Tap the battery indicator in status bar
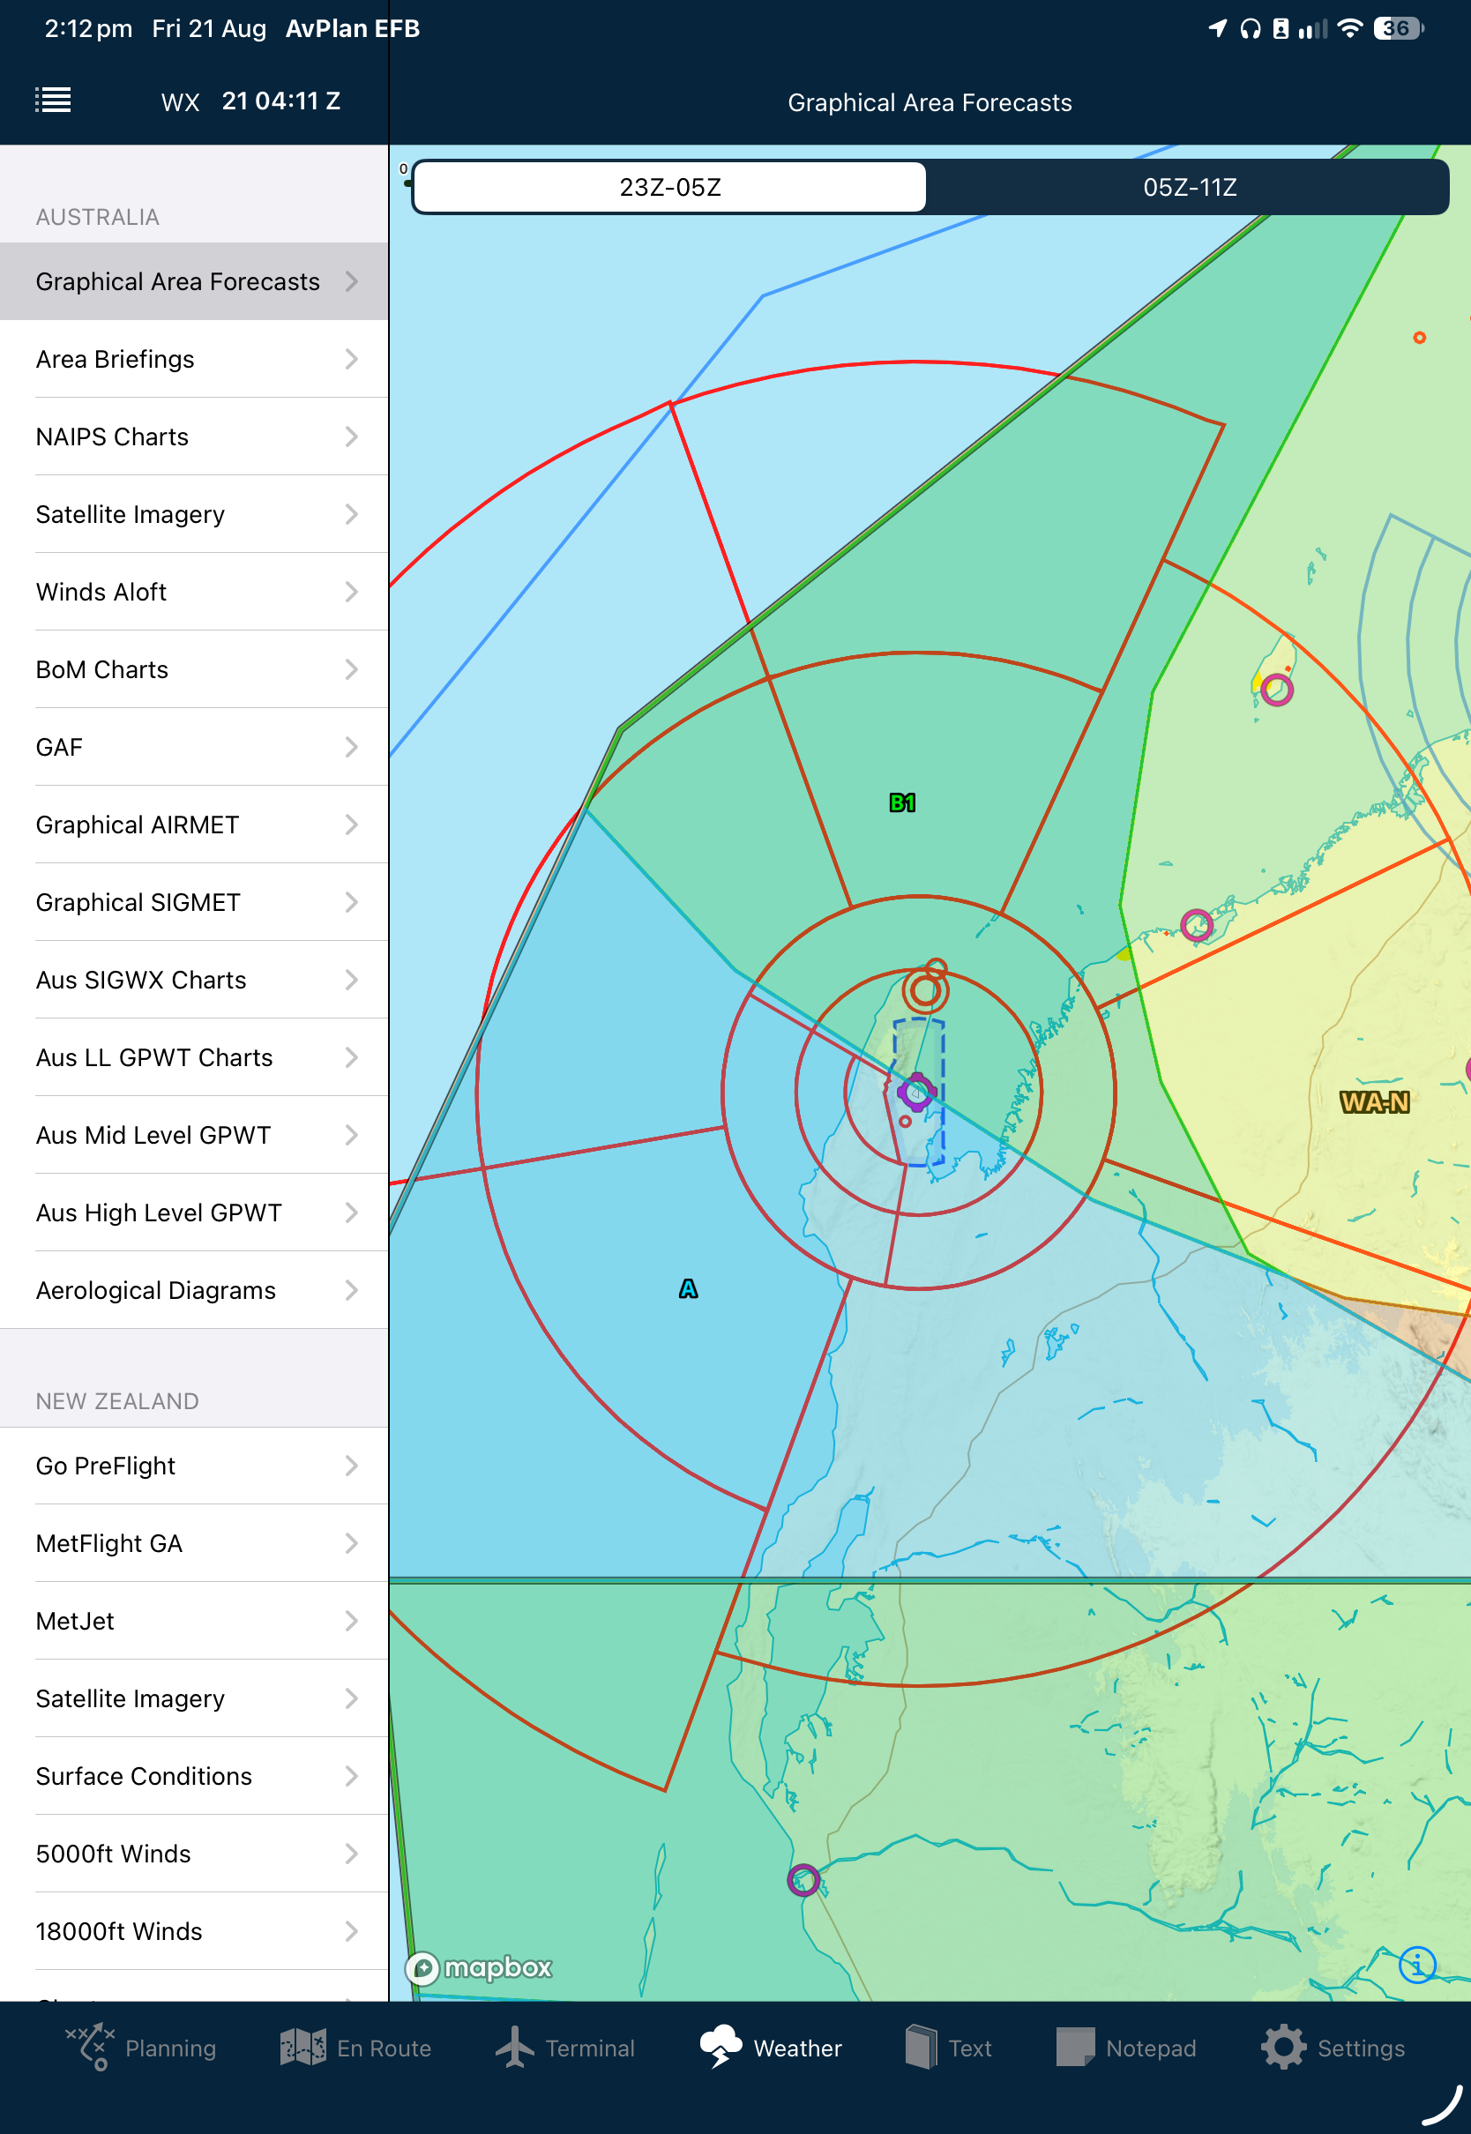The height and width of the screenshot is (2134, 1471). [x=1397, y=28]
